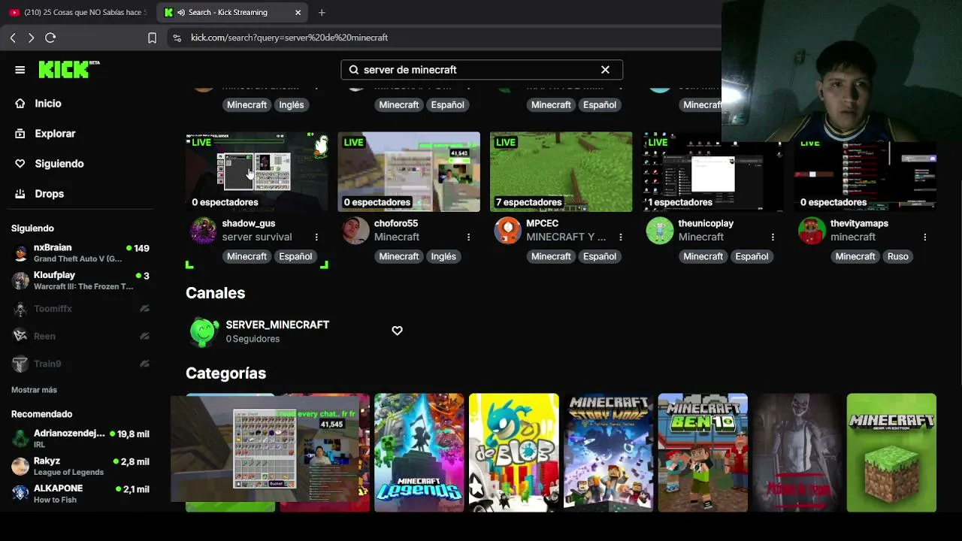This screenshot has width=962, height=541.
Task: Open the site information icon in address bar
Action: pos(177,38)
